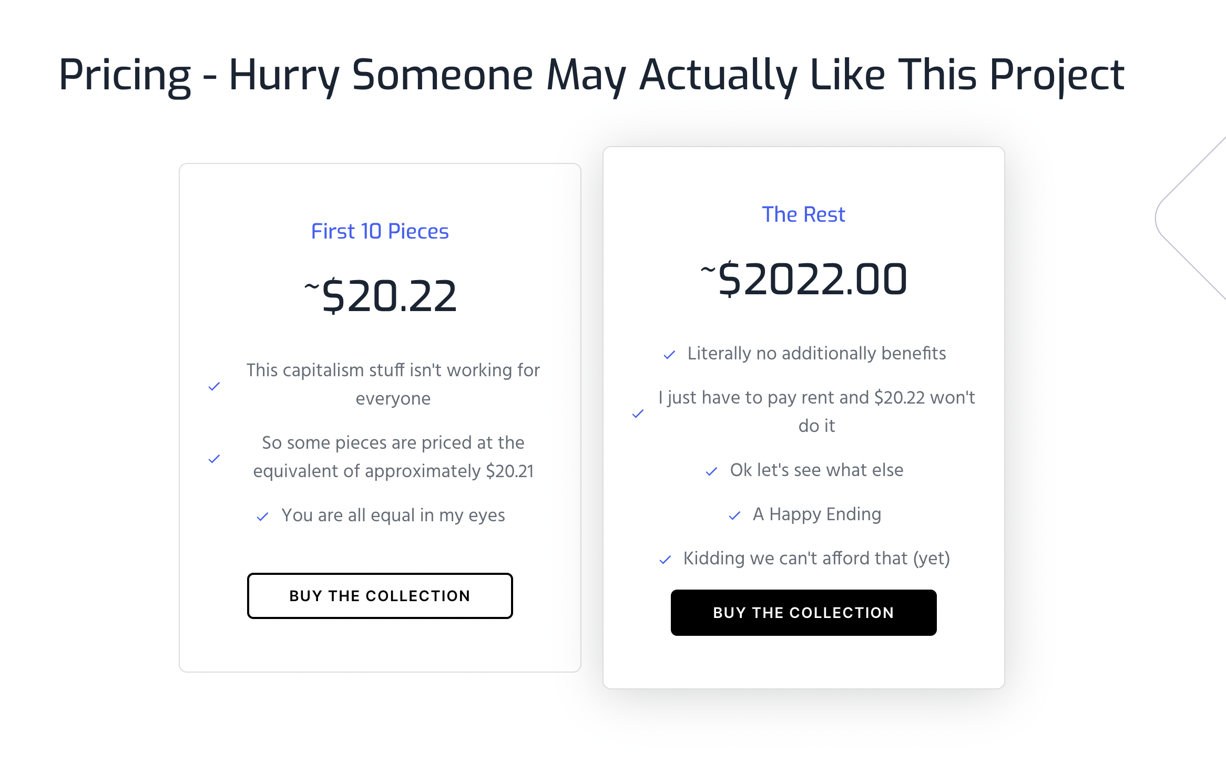Screen dimensions: 1226x763
Task: Click the checkmark before "Literally no additionally benefits"
Action: [669, 355]
